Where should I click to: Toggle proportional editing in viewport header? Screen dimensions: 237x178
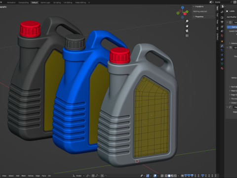pos(102,176)
